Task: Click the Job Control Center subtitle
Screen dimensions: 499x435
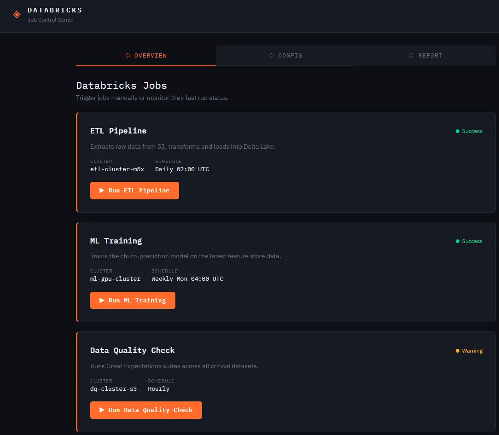Action: pyautogui.click(x=51, y=20)
